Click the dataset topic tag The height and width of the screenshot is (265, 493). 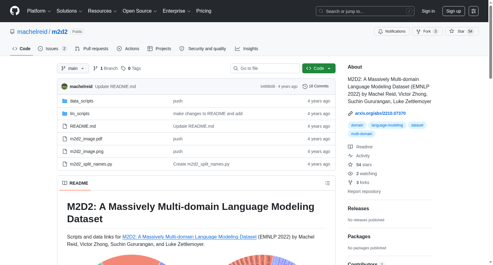[417, 125]
